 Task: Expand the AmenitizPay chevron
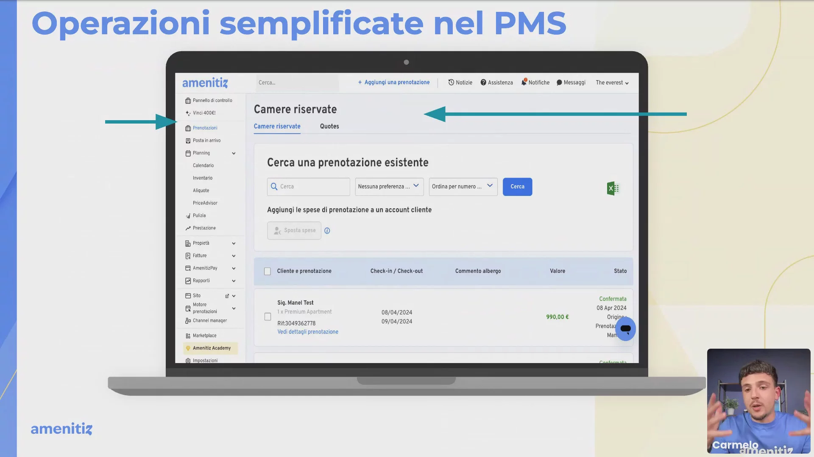[x=234, y=269]
